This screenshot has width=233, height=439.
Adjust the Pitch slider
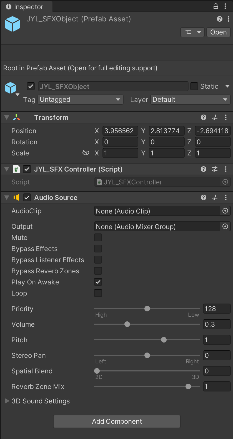coord(147,340)
